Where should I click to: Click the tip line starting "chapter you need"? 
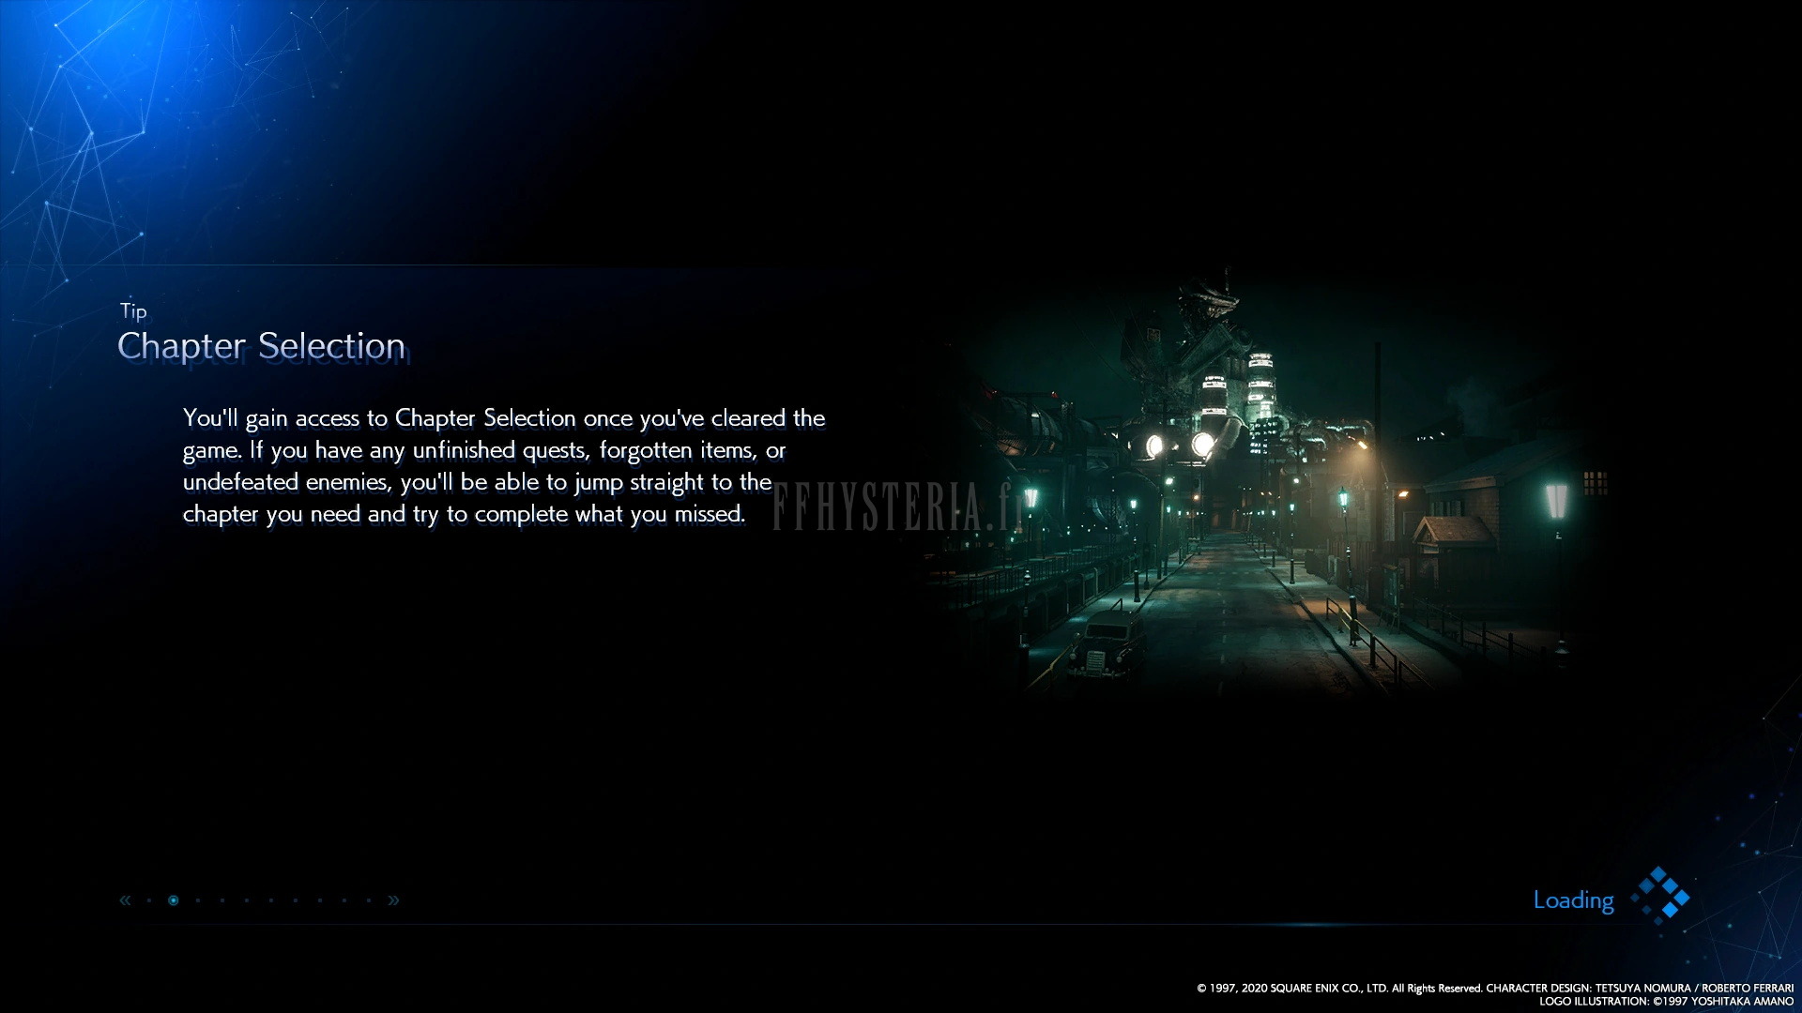(x=464, y=514)
